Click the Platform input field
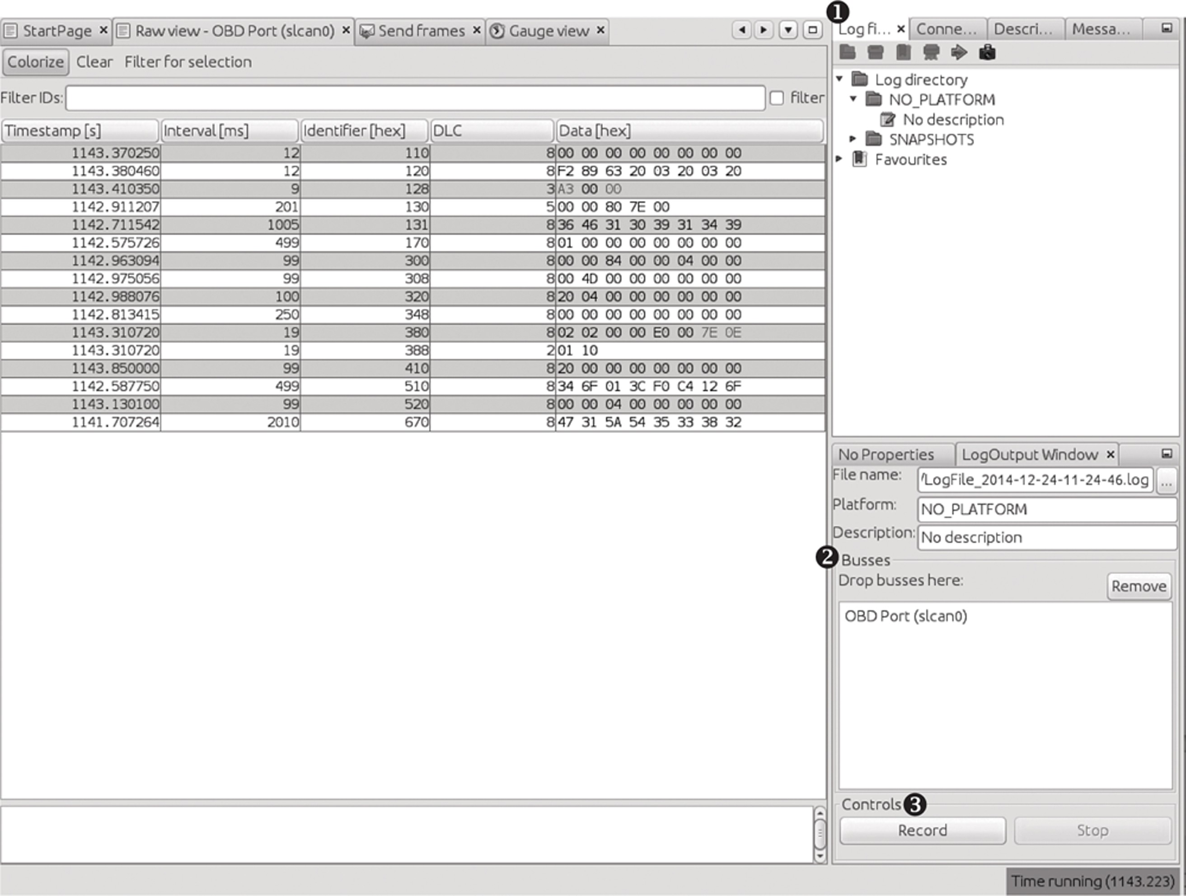This screenshot has height=896, width=1186. tap(1047, 509)
